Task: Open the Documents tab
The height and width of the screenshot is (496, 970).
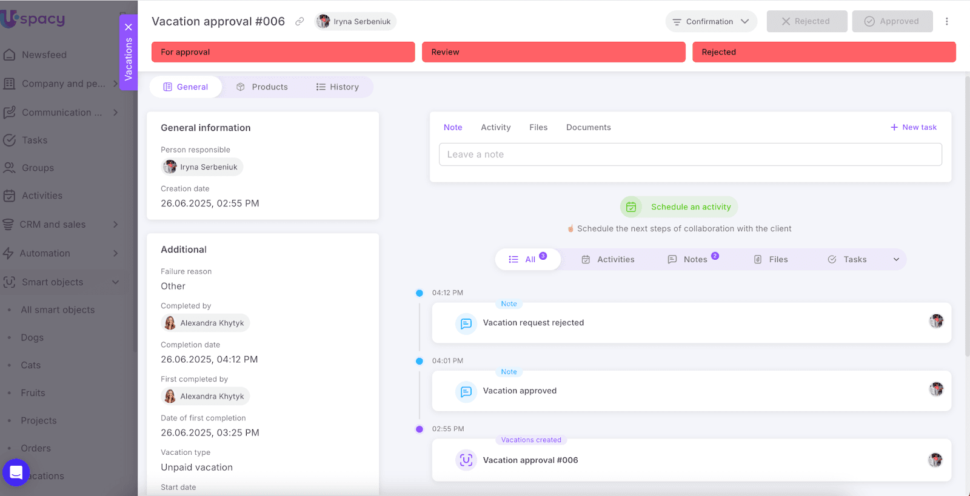Action: click(588, 128)
